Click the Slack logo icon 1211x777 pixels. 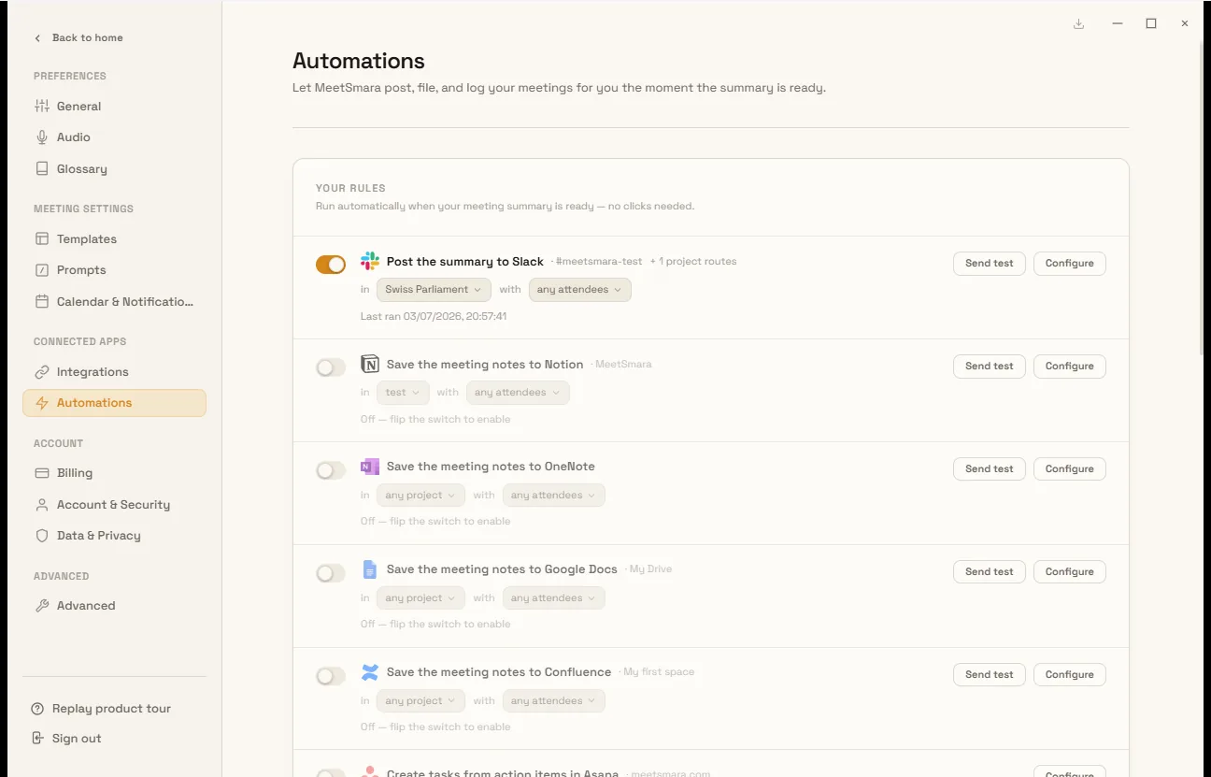point(370,262)
